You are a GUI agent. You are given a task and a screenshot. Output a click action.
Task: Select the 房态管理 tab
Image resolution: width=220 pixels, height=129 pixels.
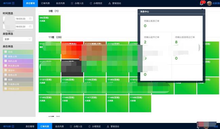30,3
